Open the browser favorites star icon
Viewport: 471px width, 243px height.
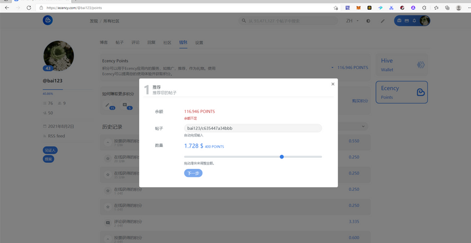(436, 8)
